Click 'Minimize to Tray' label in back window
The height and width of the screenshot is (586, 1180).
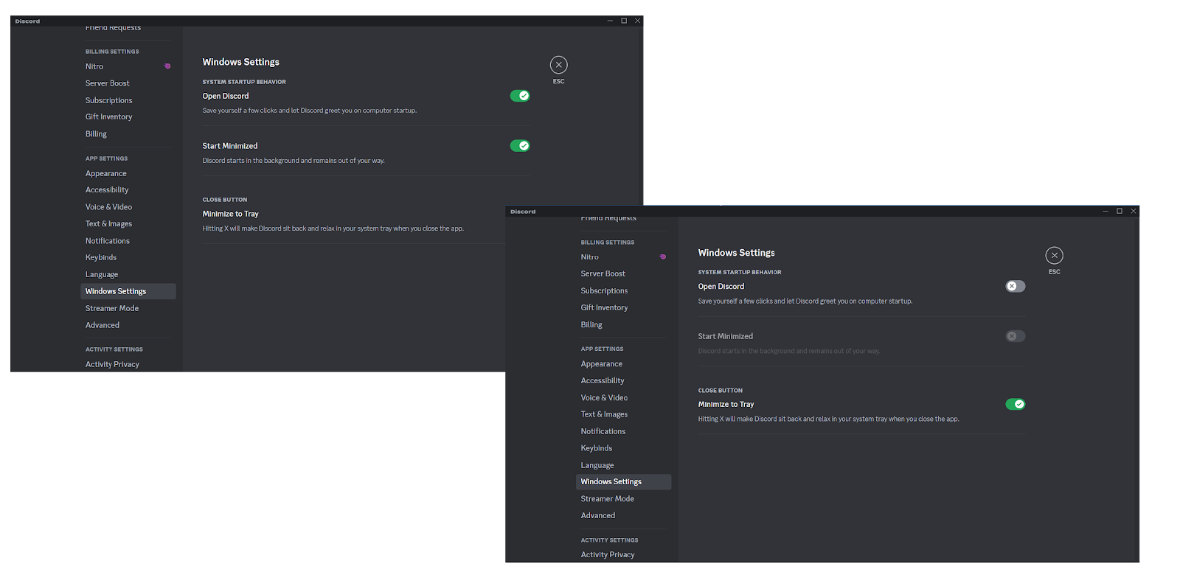tap(231, 214)
